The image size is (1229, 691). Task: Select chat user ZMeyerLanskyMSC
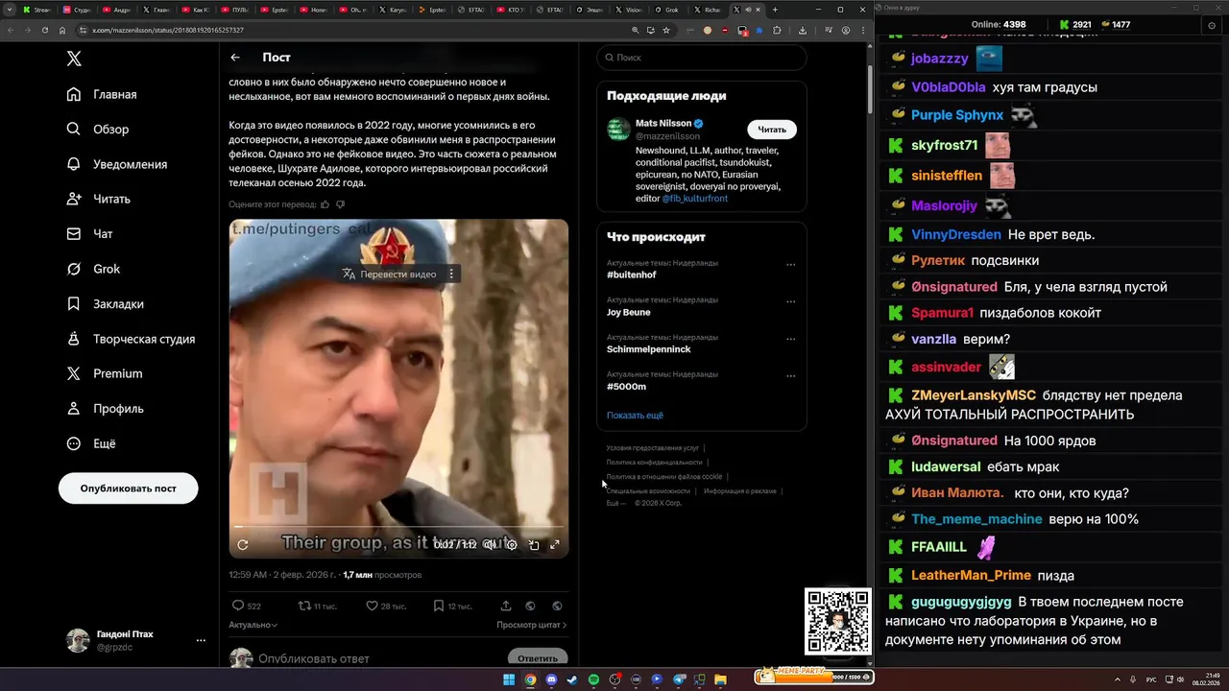click(974, 395)
